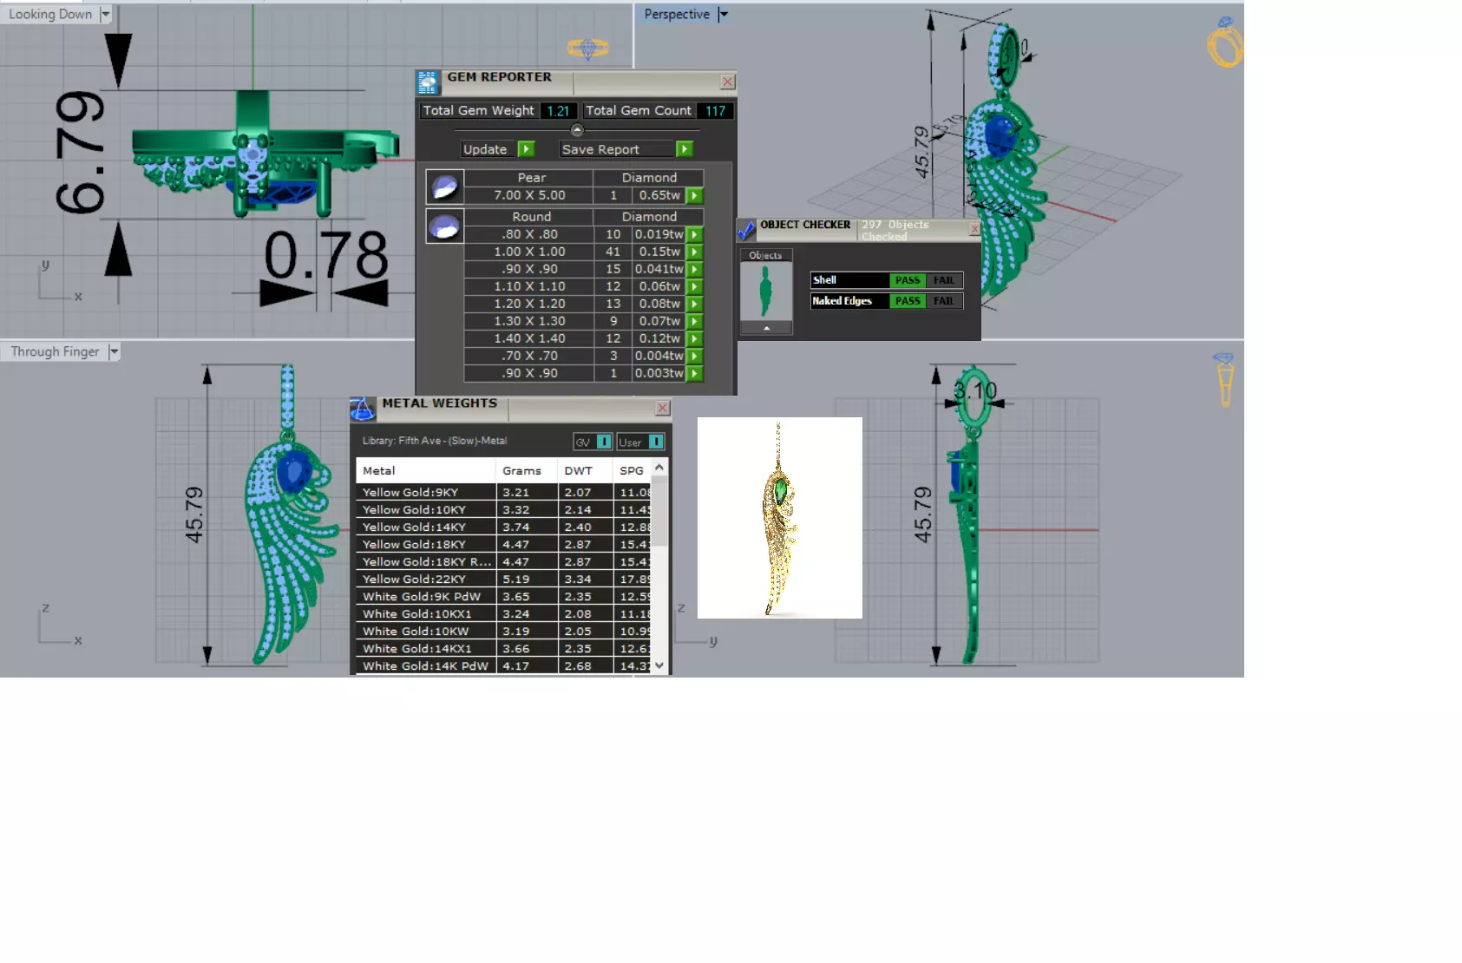Click the Metal Weights scrollbar thumb
The width and height of the screenshot is (1462, 963).
point(659,512)
